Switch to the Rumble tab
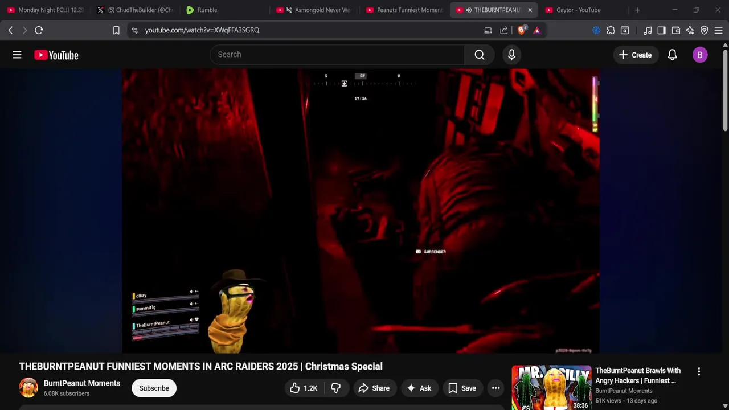The height and width of the screenshot is (410, 729). pyautogui.click(x=224, y=10)
